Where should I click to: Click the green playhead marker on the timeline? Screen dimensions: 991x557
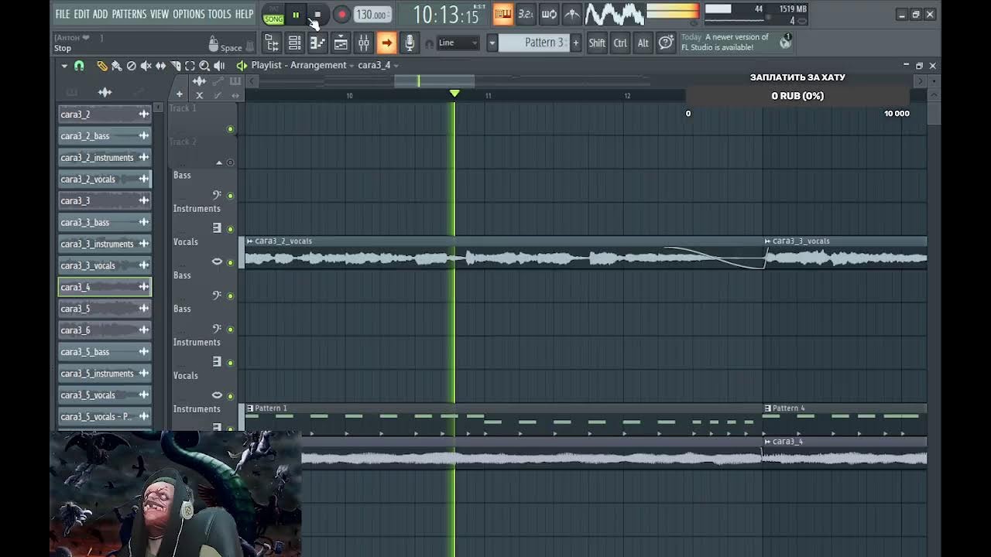454,94
